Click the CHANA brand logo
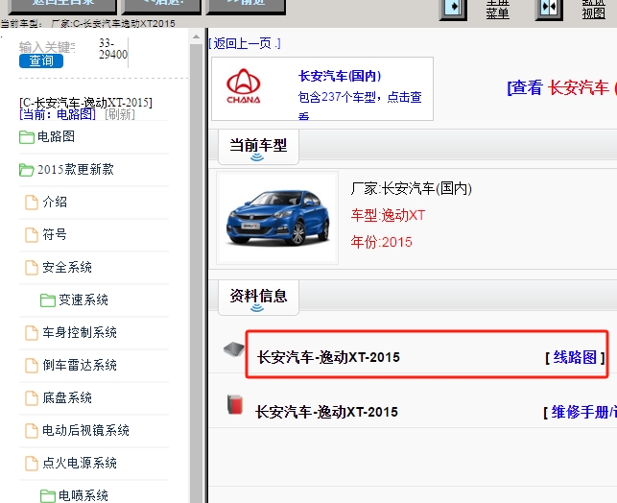This screenshot has width=617, height=503. 243,87
